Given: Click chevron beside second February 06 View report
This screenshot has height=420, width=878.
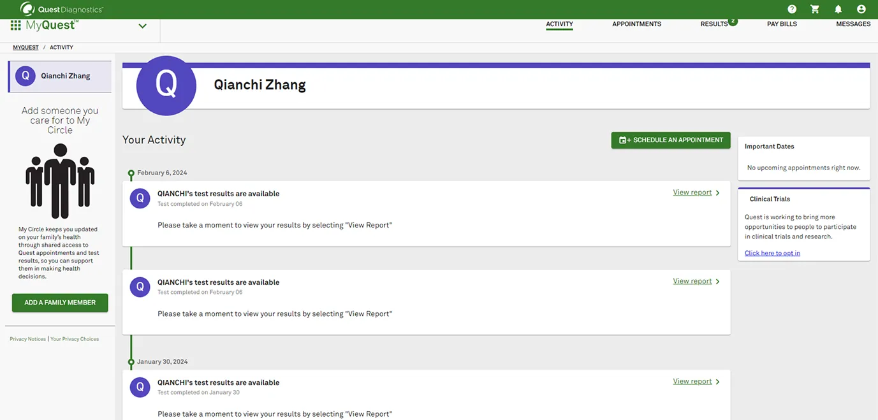Looking at the screenshot, I should 718,282.
